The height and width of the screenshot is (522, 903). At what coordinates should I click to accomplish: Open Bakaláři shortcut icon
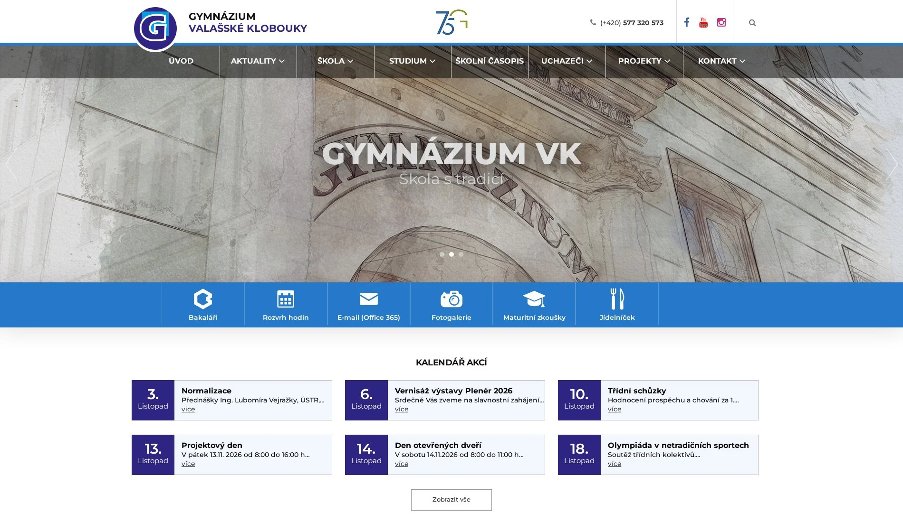203,299
